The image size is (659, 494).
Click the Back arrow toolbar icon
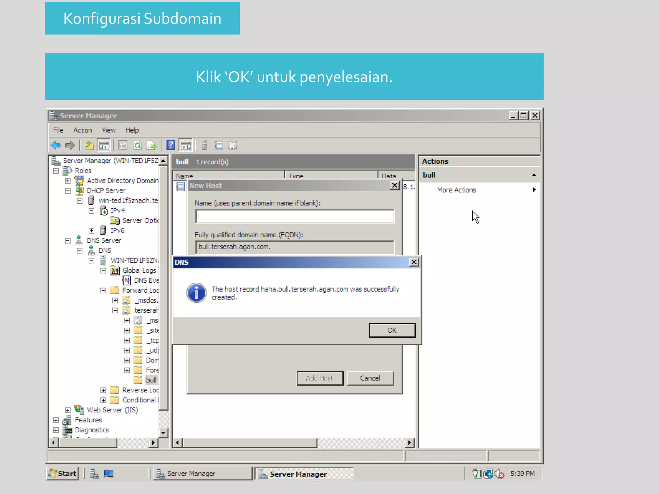(56, 145)
